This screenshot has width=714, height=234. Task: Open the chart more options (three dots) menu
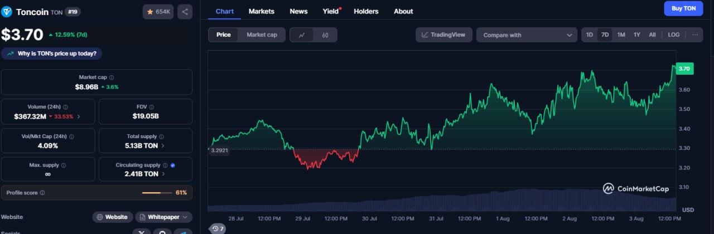tap(695, 35)
